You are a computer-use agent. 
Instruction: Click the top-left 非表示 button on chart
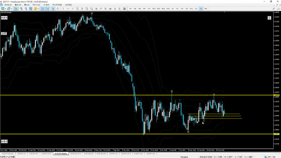coord(4,18)
